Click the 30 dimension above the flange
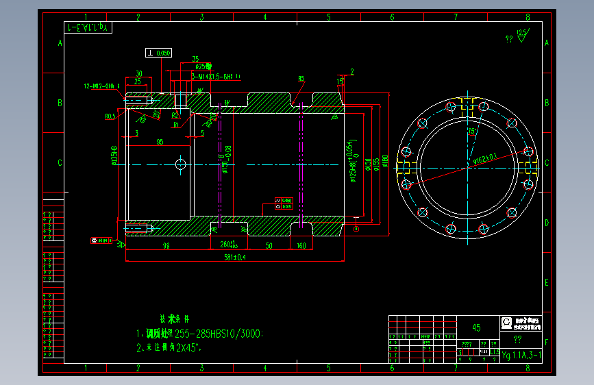594x385 pixels. point(139,73)
